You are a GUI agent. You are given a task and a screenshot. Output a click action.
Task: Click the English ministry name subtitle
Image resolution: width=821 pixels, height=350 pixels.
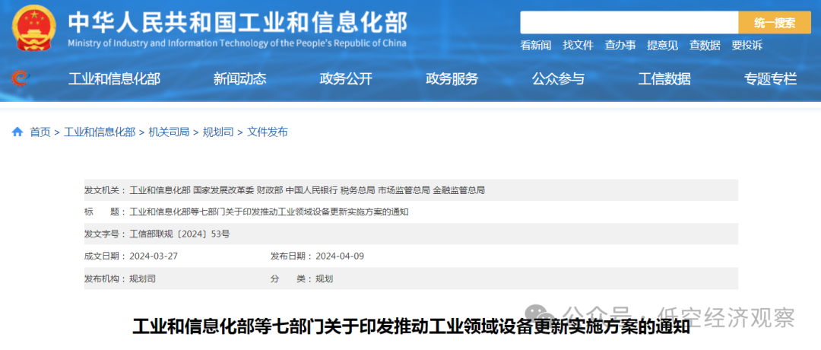(236, 43)
